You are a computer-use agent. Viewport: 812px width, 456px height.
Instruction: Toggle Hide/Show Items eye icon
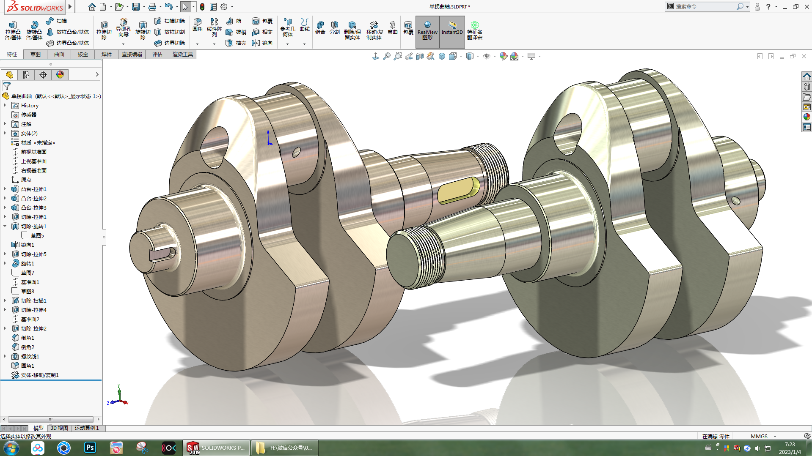[x=487, y=56]
